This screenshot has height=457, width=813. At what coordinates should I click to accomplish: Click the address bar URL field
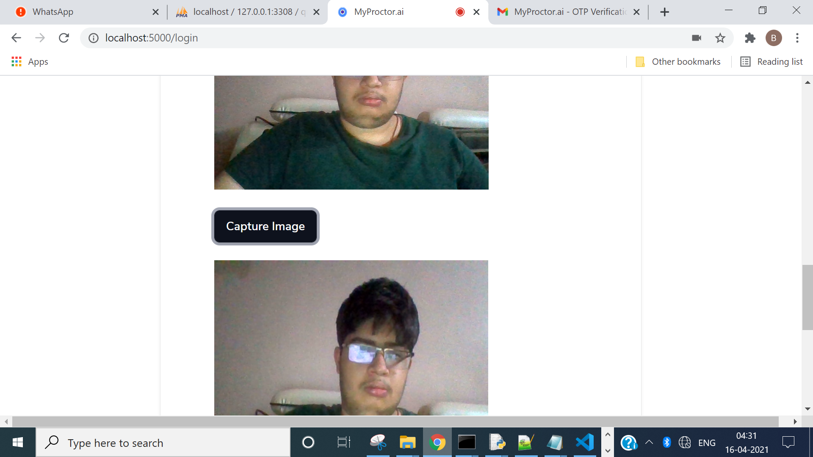coord(339,38)
